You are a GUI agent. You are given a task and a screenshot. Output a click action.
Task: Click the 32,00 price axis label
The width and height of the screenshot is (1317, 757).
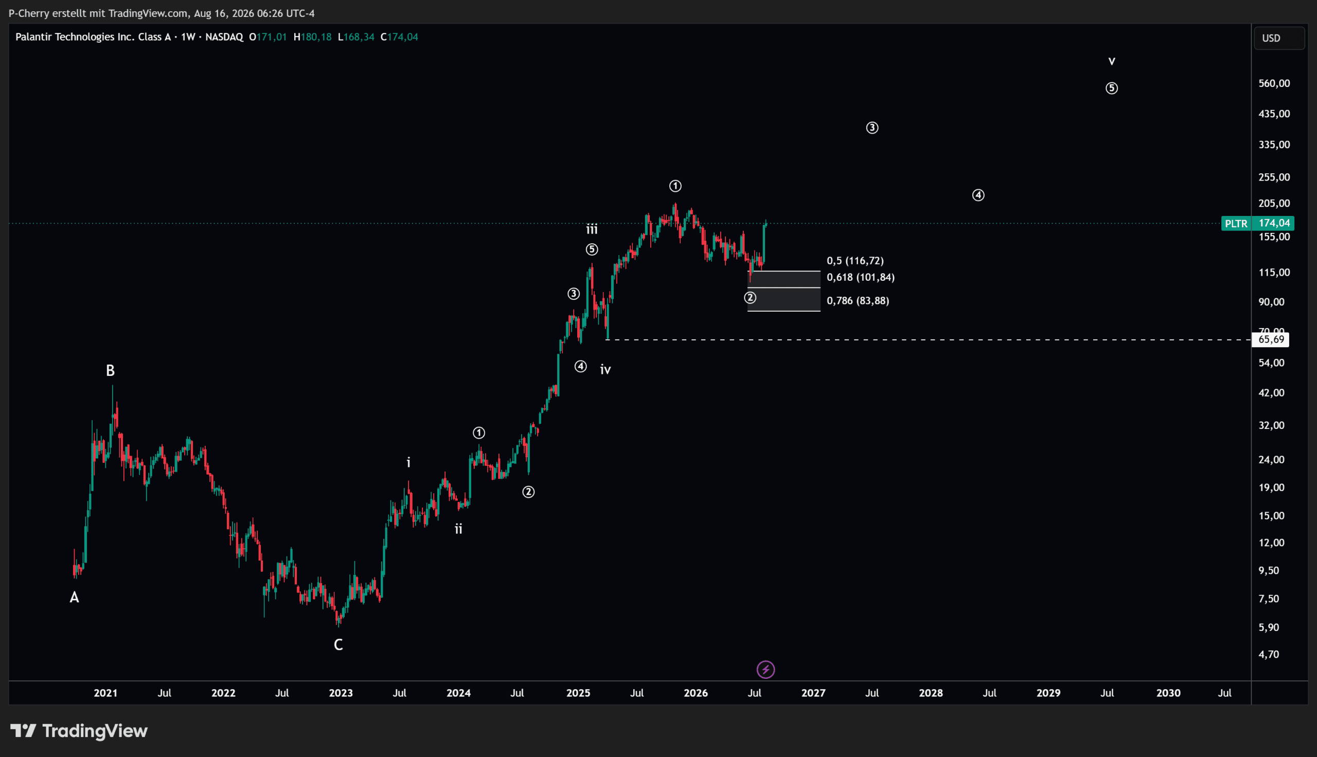[x=1271, y=425]
